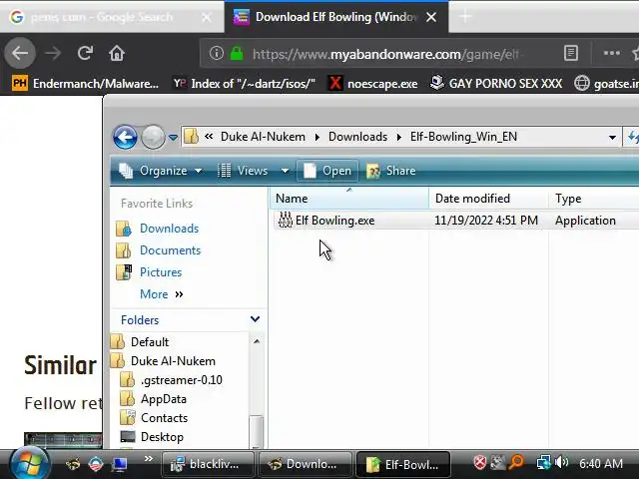
Task: Click Explorer greyed forward button
Action: 153,137
